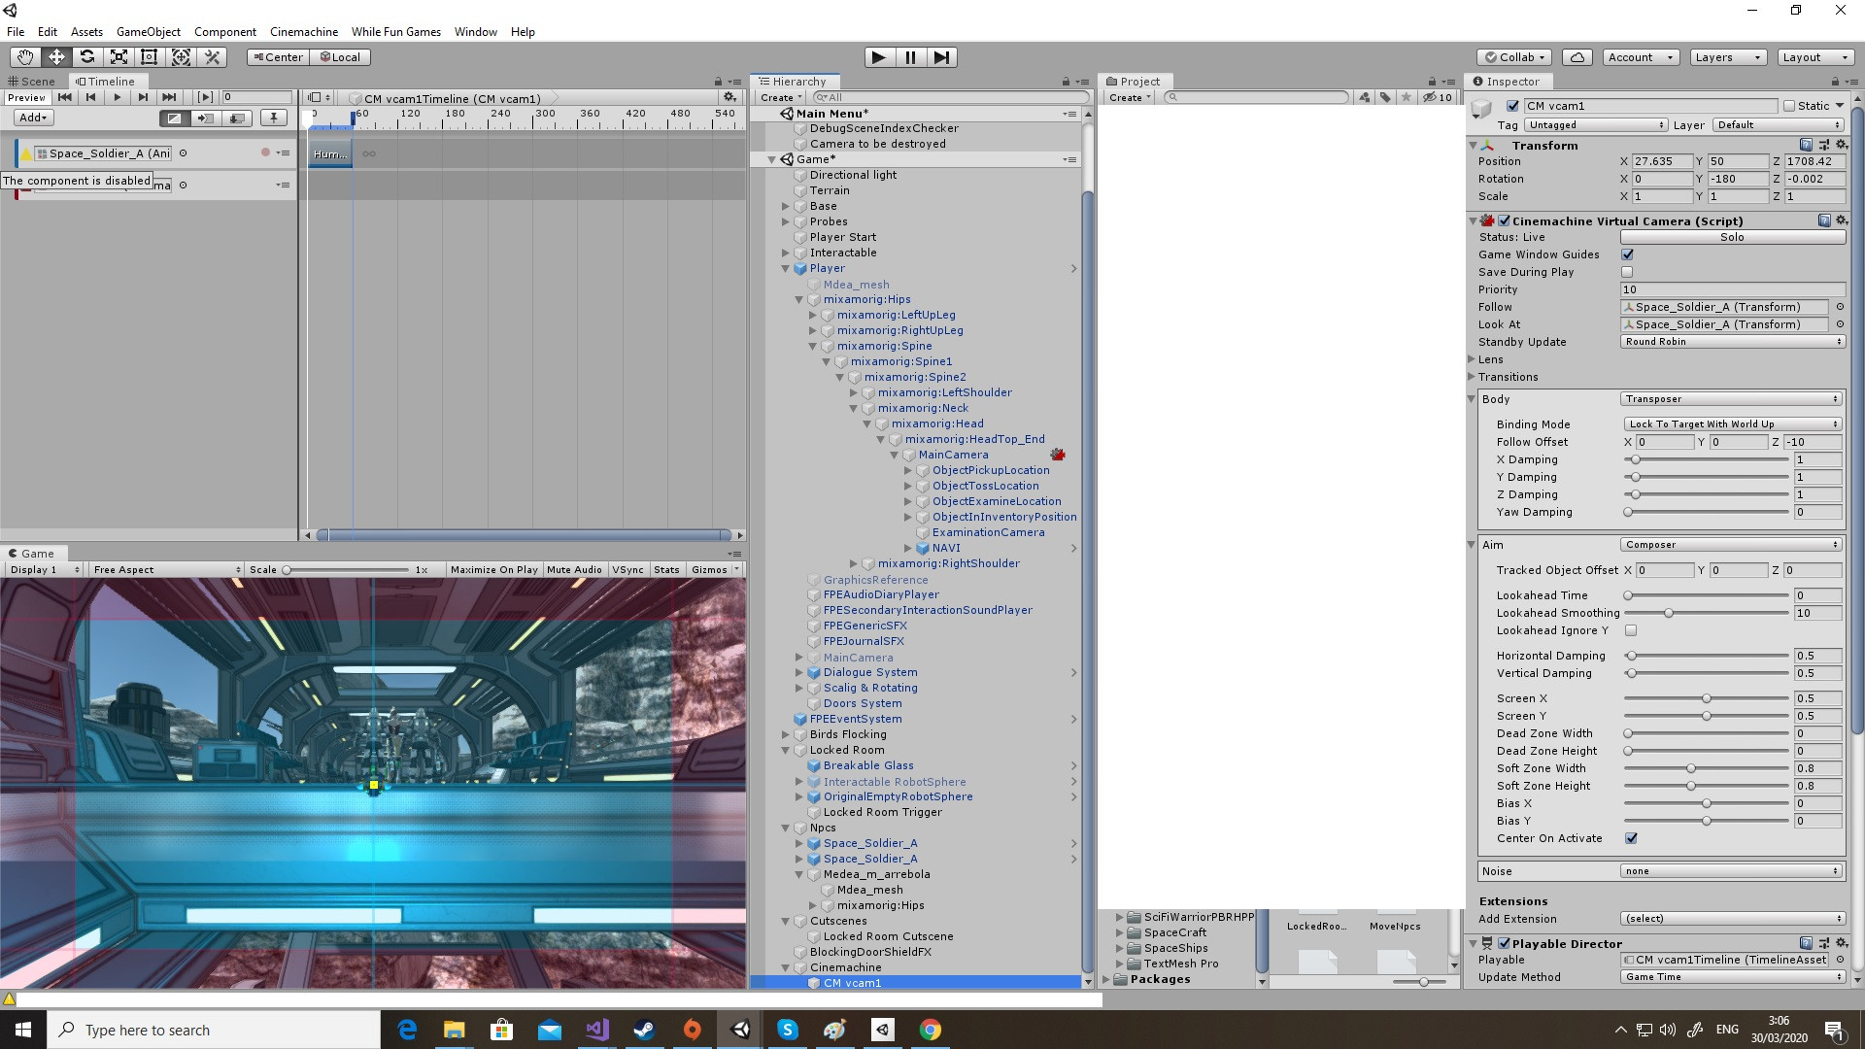Viewport: 1865px width, 1049px height.
Task: Click the cloud Services icon
Action: (x=1576, y=57)
